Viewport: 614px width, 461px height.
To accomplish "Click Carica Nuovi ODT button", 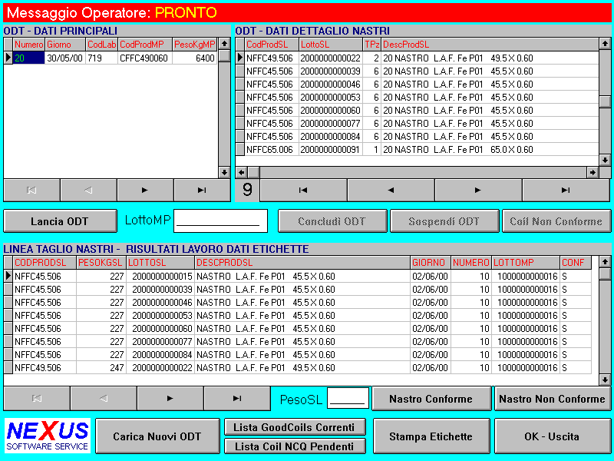I will [x=157, y=436].
